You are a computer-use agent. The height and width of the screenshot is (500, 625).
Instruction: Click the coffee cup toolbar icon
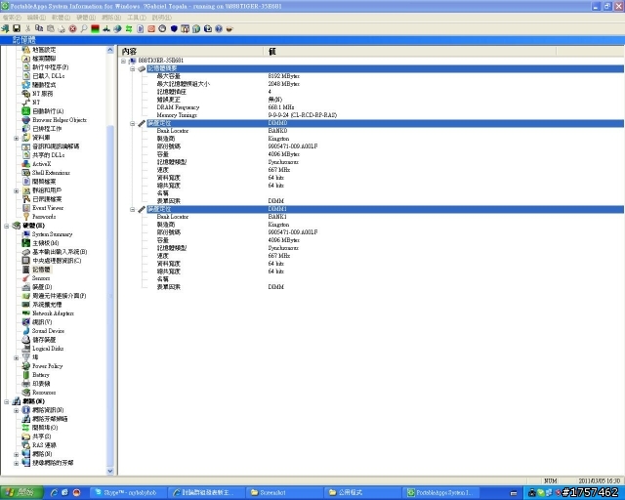229,28
